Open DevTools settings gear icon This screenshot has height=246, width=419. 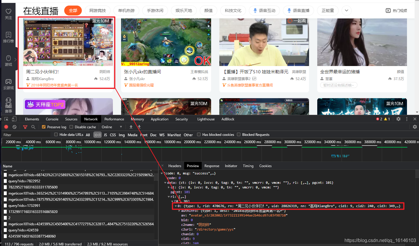point(398,119)
